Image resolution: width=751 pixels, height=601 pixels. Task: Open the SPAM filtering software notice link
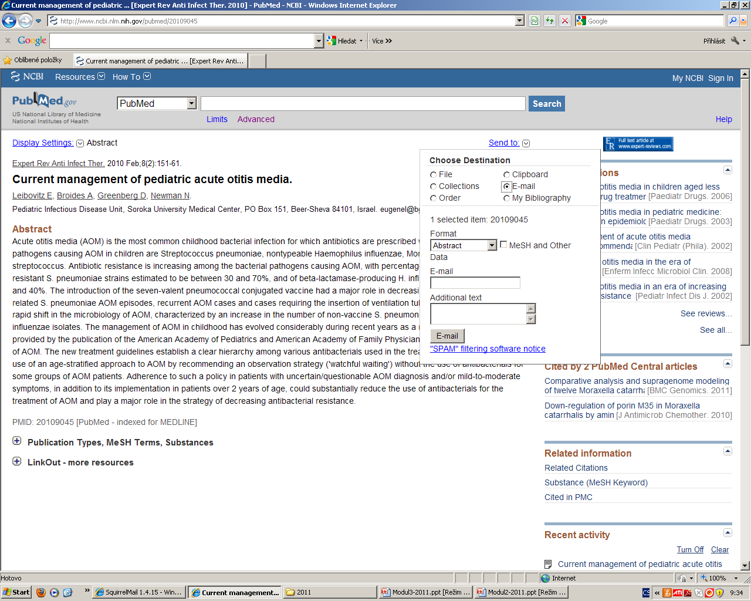(488, 349)
